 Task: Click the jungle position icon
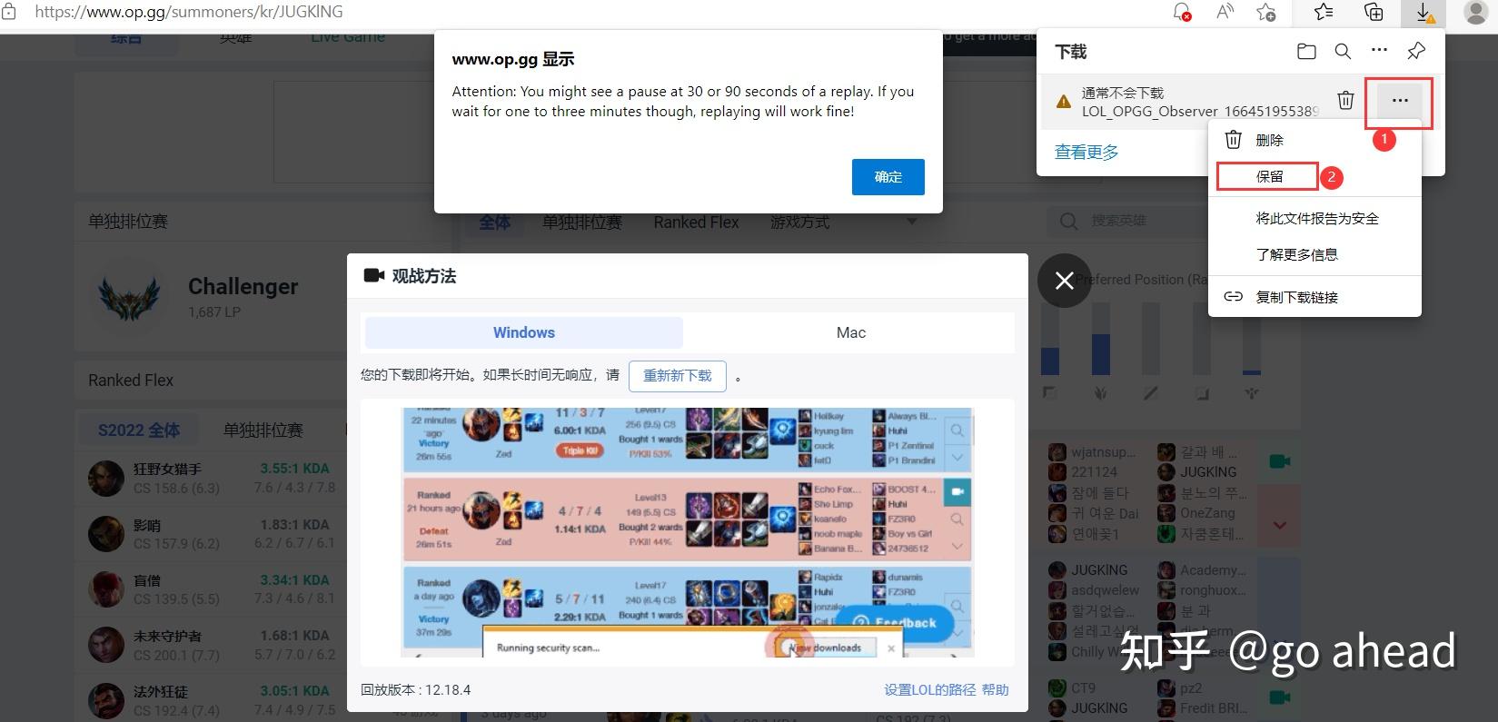pyautogui.click(x=1100, y=393)
